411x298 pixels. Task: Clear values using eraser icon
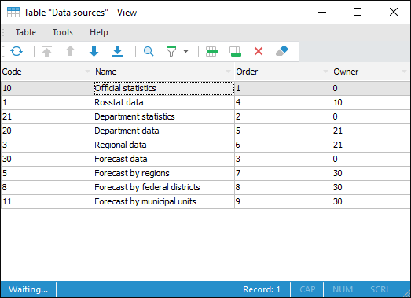point(282,51)
